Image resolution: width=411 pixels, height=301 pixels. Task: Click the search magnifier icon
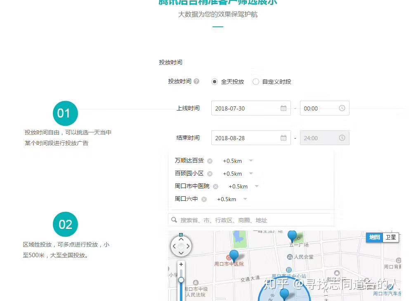click(174, 220)
